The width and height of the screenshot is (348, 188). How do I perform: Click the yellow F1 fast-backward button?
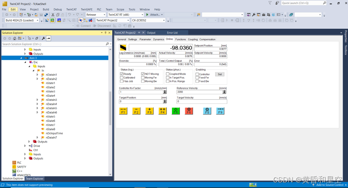tap(123, 111)
